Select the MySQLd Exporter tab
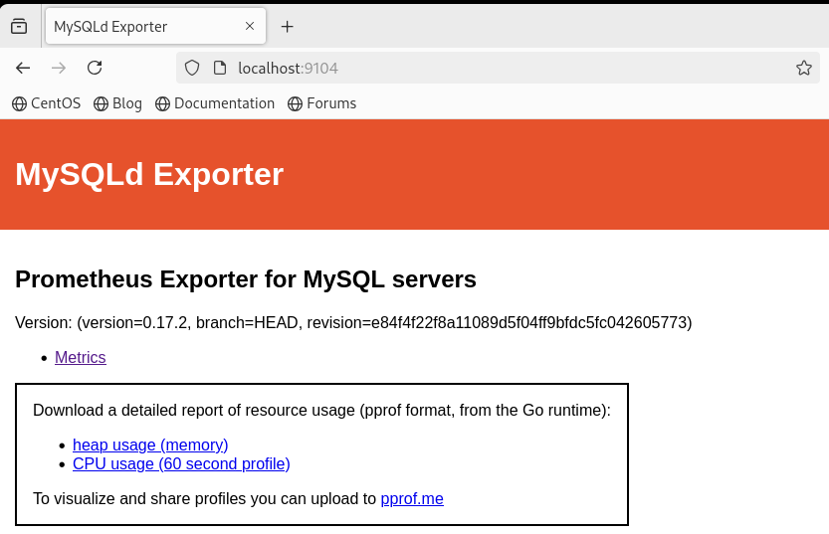Viewport: 829px width, 534px height. tap(155, 26)
